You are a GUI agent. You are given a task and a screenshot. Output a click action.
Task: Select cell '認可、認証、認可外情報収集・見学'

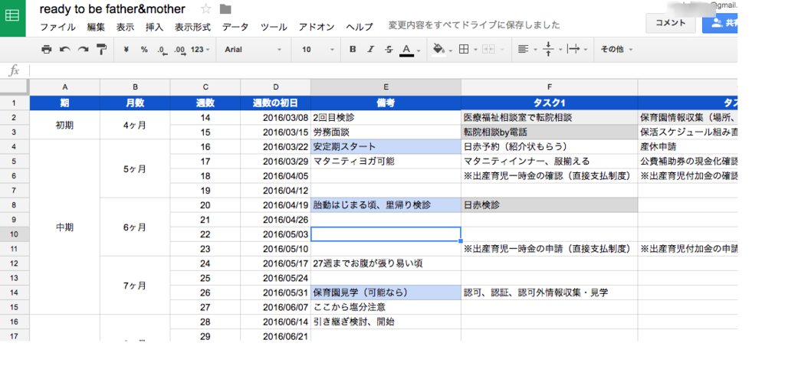pyautogui.click(x=549, y=293)
